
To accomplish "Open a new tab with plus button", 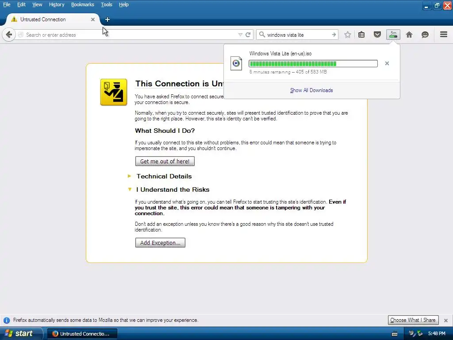I will click(107, 19).
